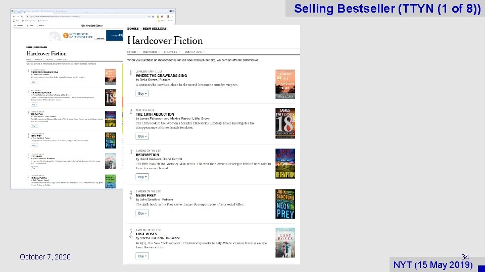The image size is (485, 272).
Task: Click the NYT (15 May 2019) caption
Action: pos(433,264)
